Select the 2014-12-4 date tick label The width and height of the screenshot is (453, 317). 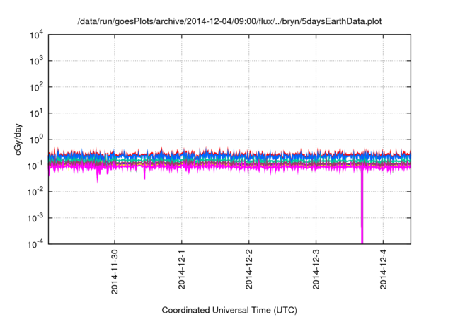(383, 270)
